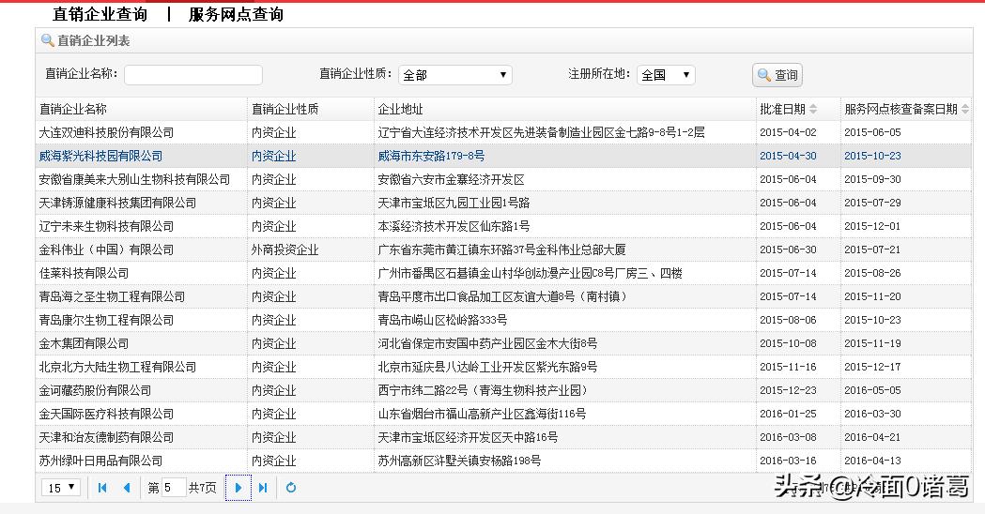Click the page number field
This screenshot has height=514, width=985.
(174, 488)
